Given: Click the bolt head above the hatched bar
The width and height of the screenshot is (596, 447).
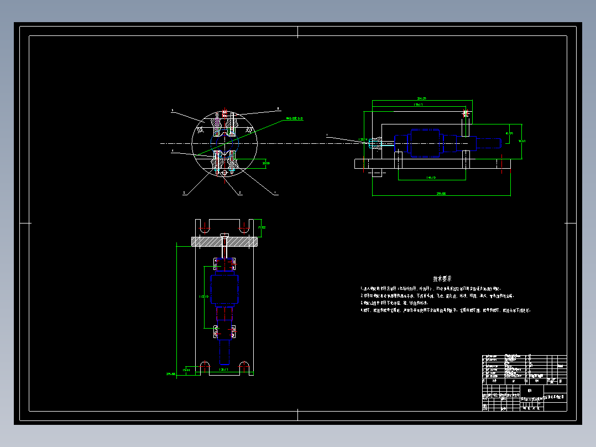Looking at the screenshot, I should coord(224,235).
